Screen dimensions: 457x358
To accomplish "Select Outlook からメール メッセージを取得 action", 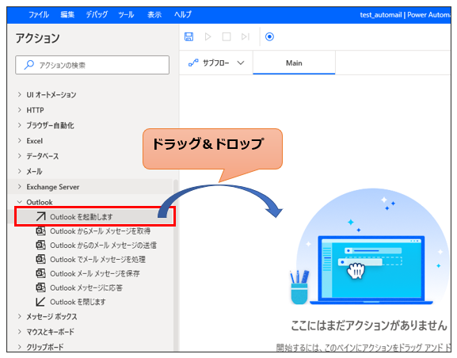I will point(93,231).
